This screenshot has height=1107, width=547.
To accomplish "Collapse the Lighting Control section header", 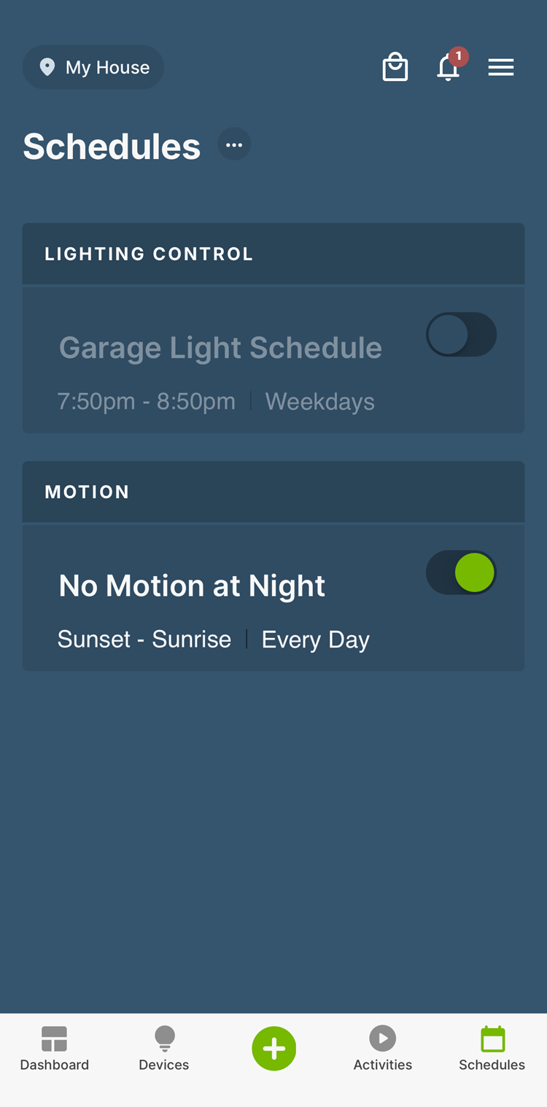I will tap(273, 254).
